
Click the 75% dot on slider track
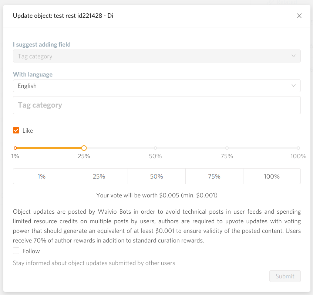click(227, 148)
